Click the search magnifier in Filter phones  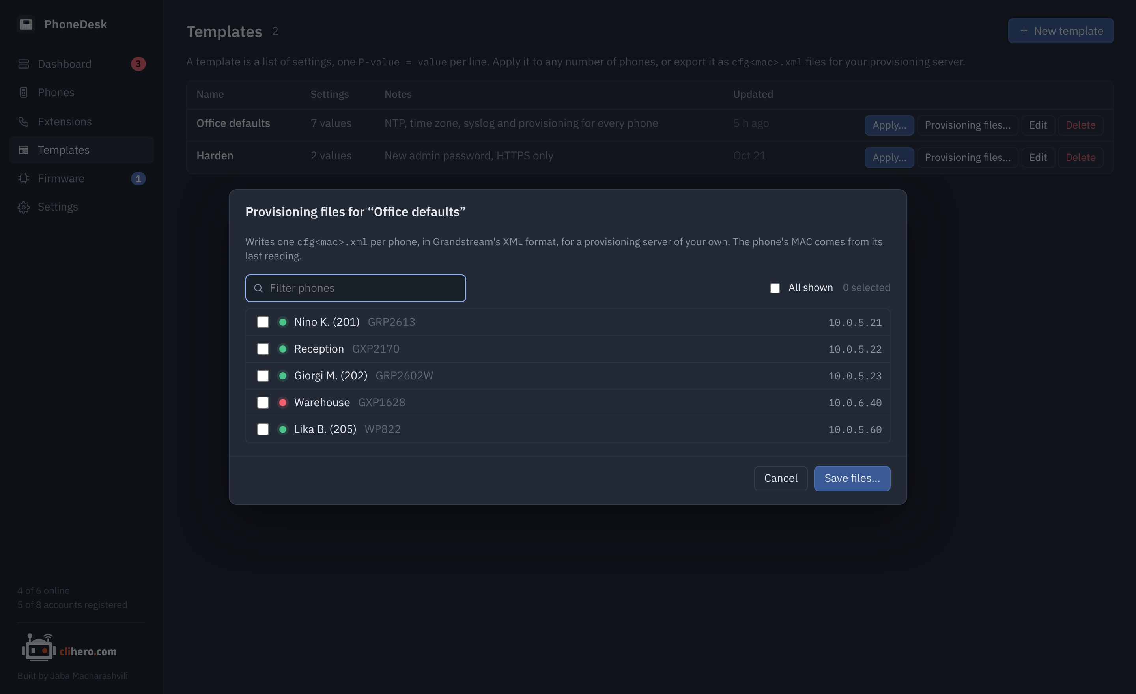(259, 289)
